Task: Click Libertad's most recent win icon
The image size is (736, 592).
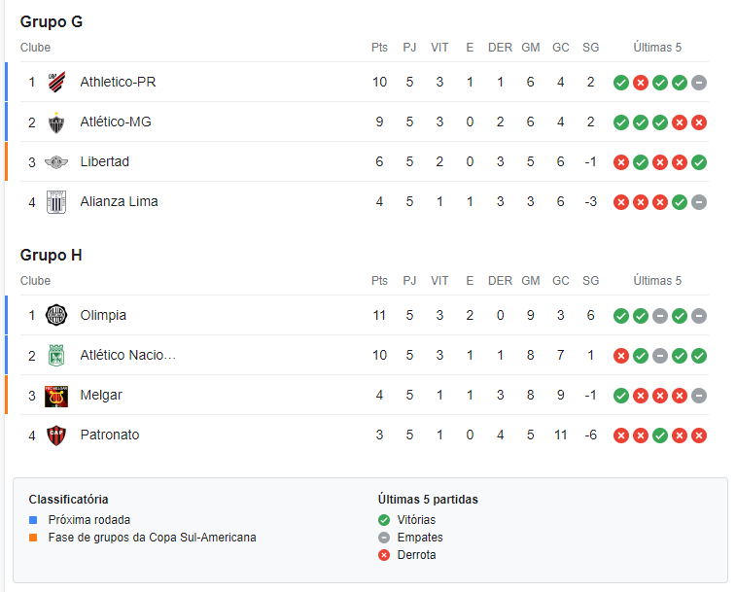Action: (699, 162)
